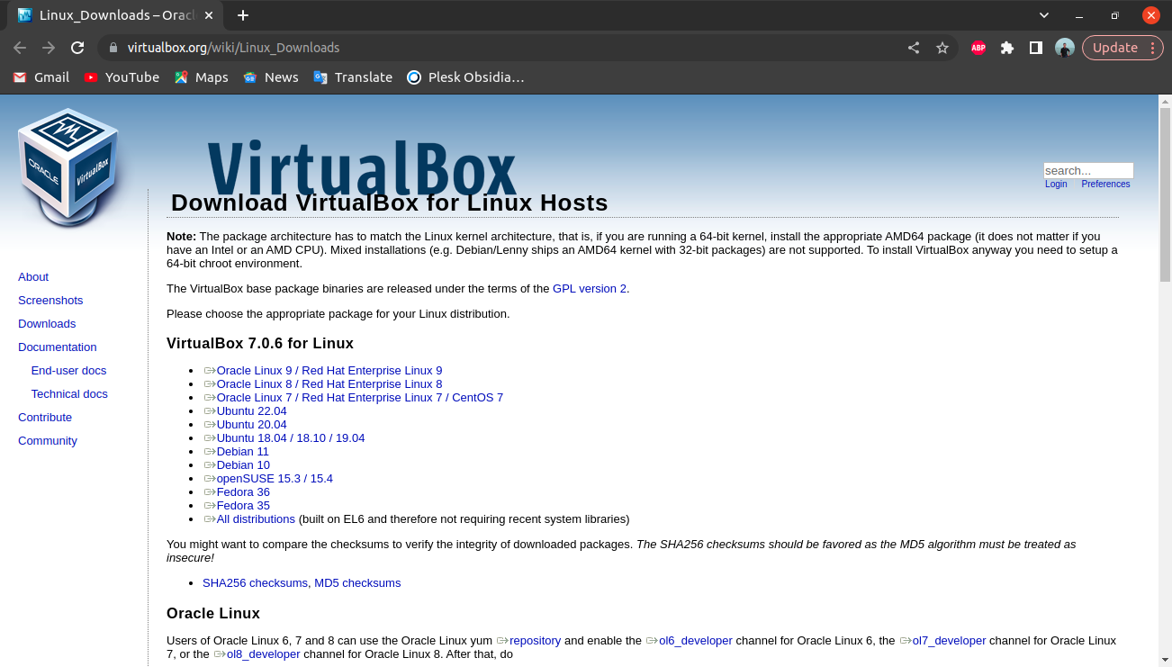The width and height of the screenshot is (1172, 667).
Task: Open the Translate bookmark
Action: tap(353, 77)
